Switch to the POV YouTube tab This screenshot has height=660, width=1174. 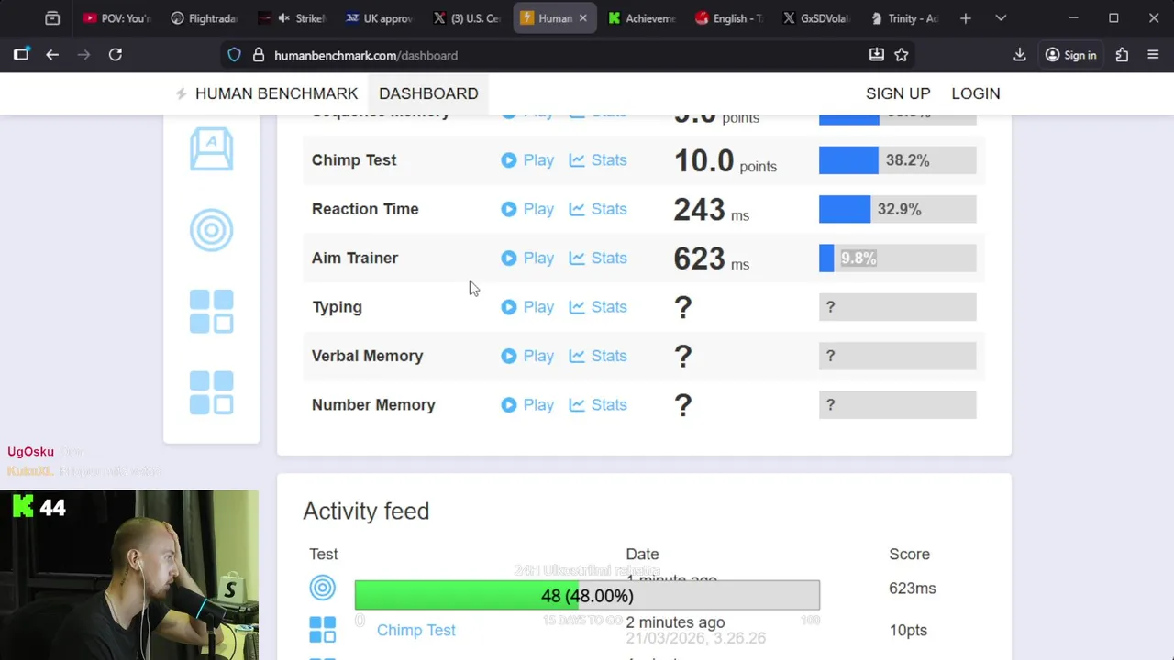[x=116, y=18]
